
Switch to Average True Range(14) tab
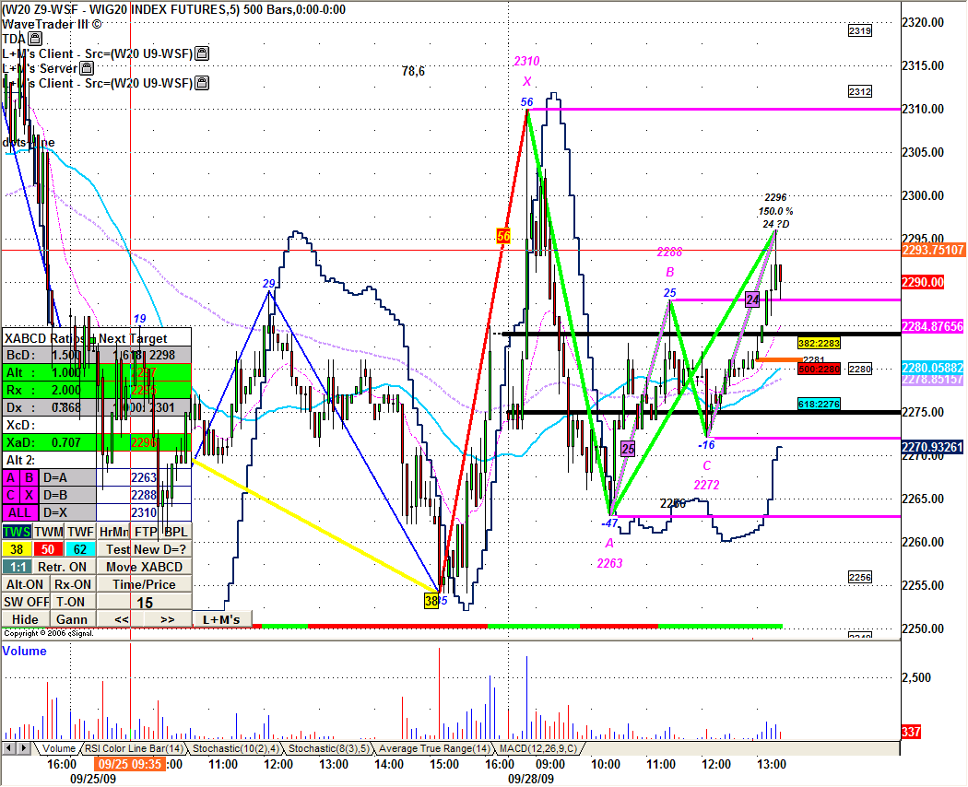(434, 748)
